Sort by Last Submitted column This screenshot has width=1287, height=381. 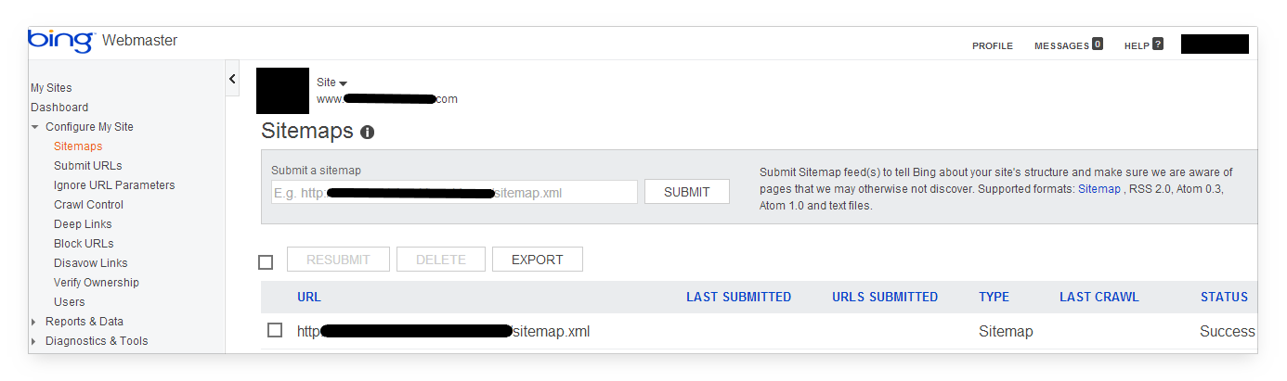[738, 298]
